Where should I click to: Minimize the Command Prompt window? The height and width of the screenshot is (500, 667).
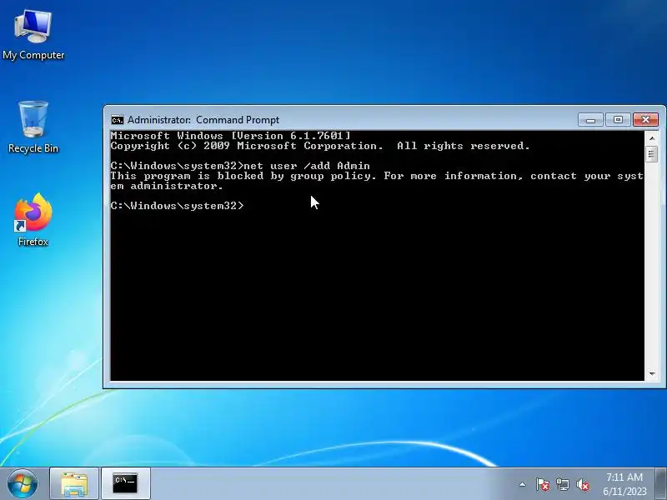click(590, 120)
